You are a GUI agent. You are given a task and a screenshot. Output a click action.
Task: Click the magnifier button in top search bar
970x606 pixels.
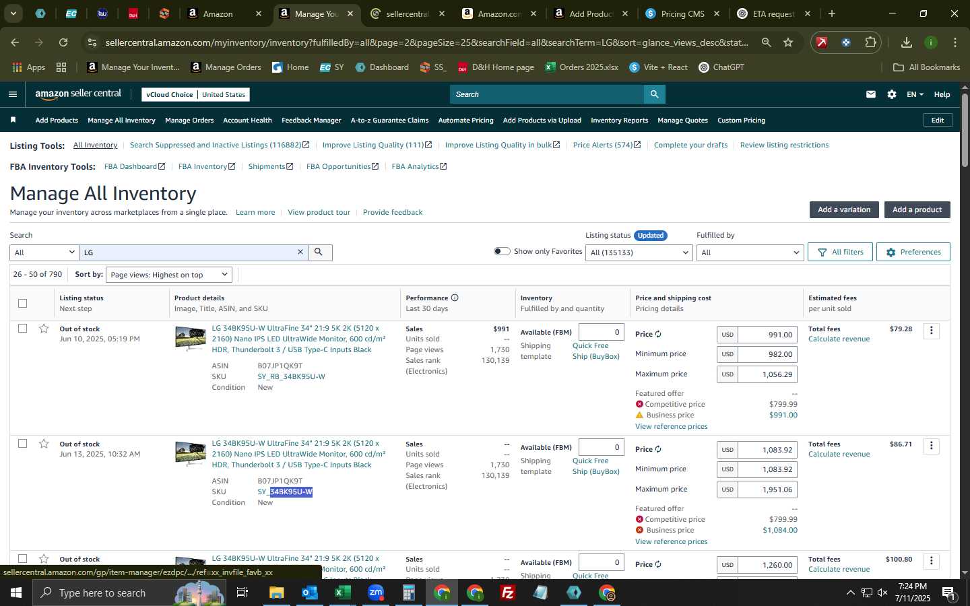pyautogui.click(x=654, y=94)
